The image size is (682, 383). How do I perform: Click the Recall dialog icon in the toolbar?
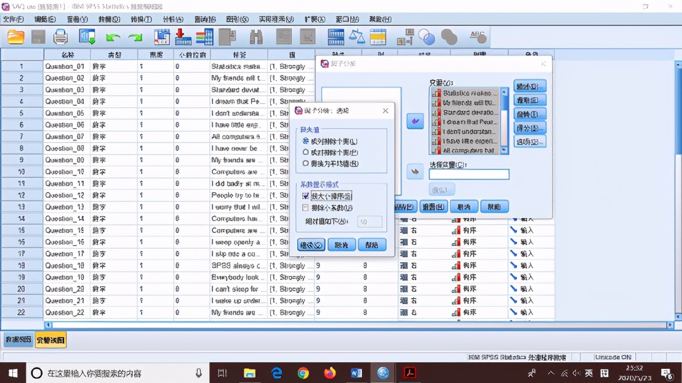point(87,37)
